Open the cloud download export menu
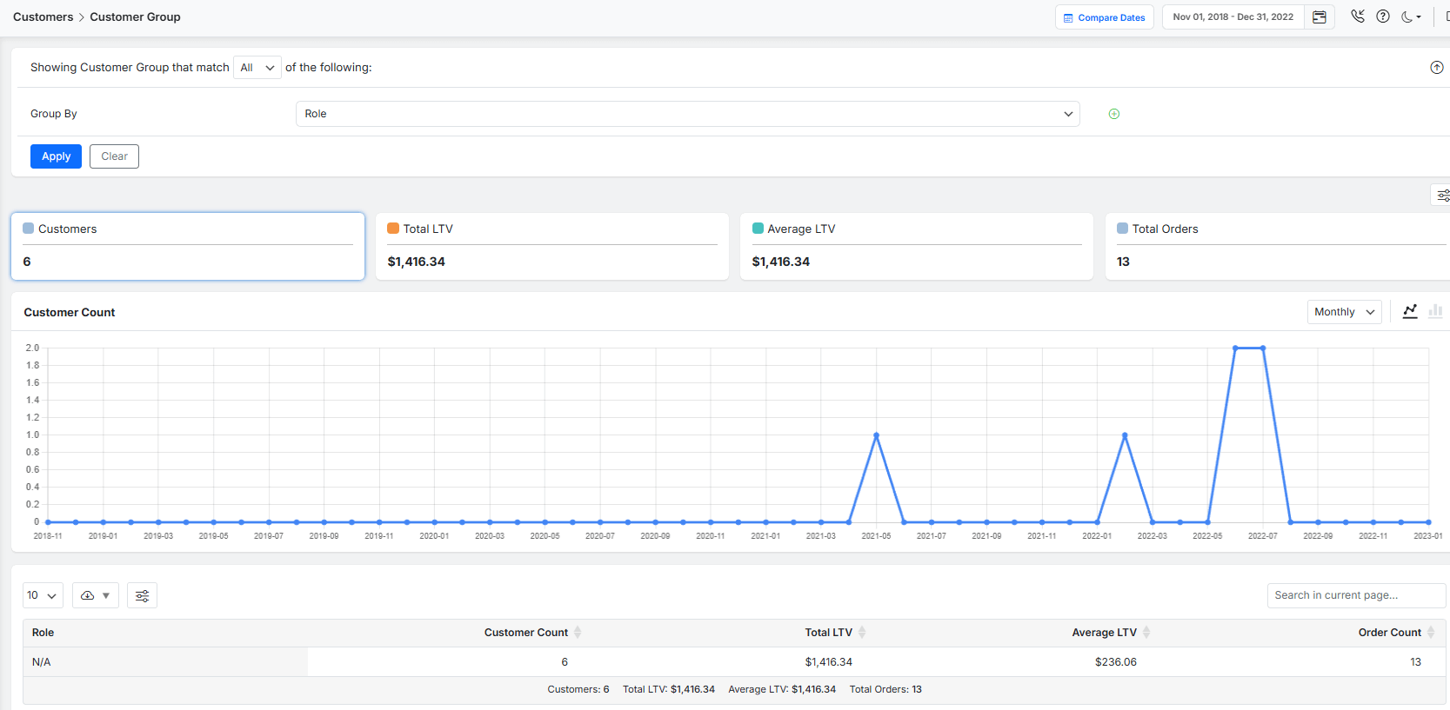1450x710 pixels. point(95,595)
